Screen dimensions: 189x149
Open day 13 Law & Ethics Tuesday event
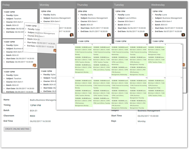pos(102,101)
